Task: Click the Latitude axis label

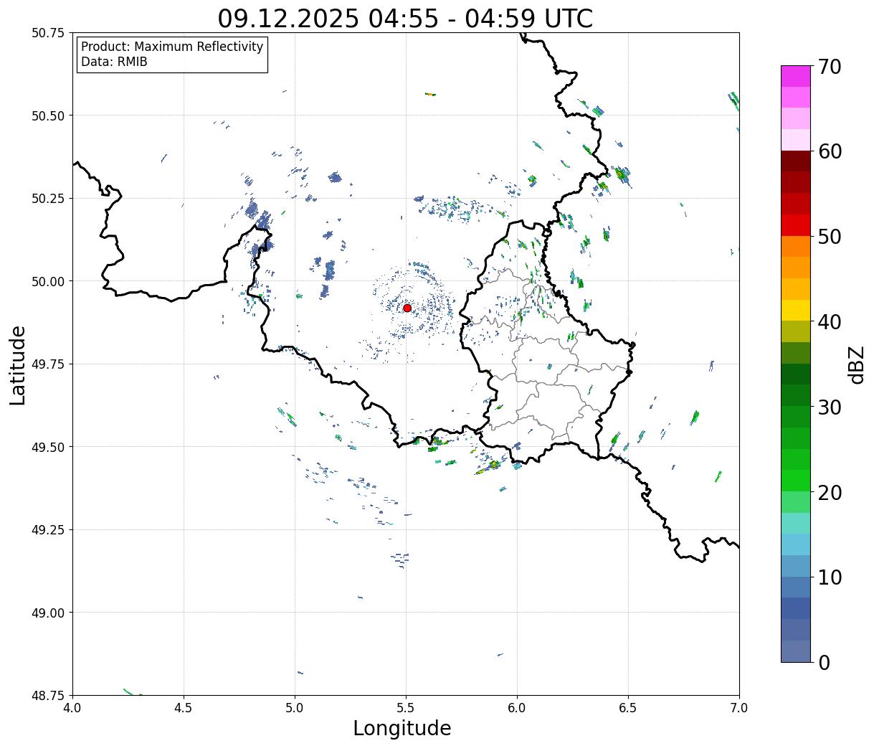Action: 18,365
